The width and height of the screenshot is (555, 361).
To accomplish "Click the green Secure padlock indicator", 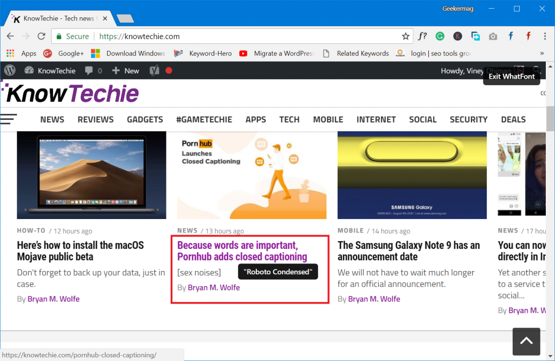I will 73,36.
